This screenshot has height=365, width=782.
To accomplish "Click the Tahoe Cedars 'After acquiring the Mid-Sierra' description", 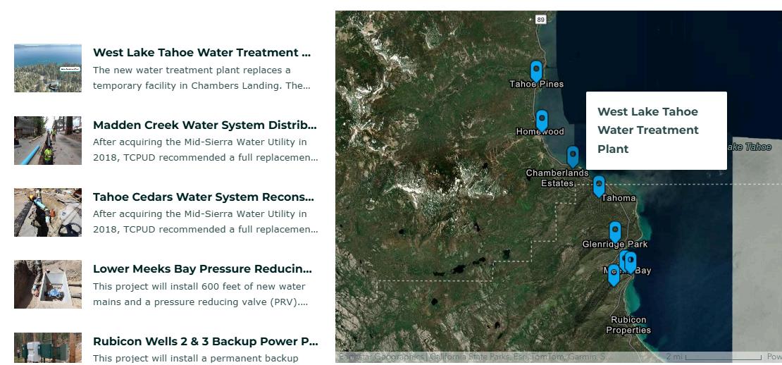I will [206, 222].
